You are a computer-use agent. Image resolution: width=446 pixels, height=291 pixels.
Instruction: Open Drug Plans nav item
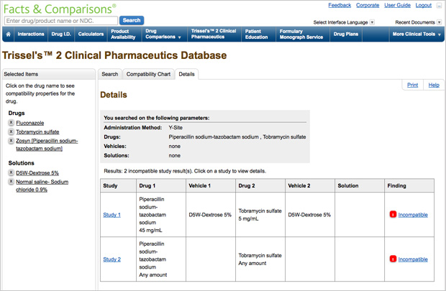click(x=346, y=34)
